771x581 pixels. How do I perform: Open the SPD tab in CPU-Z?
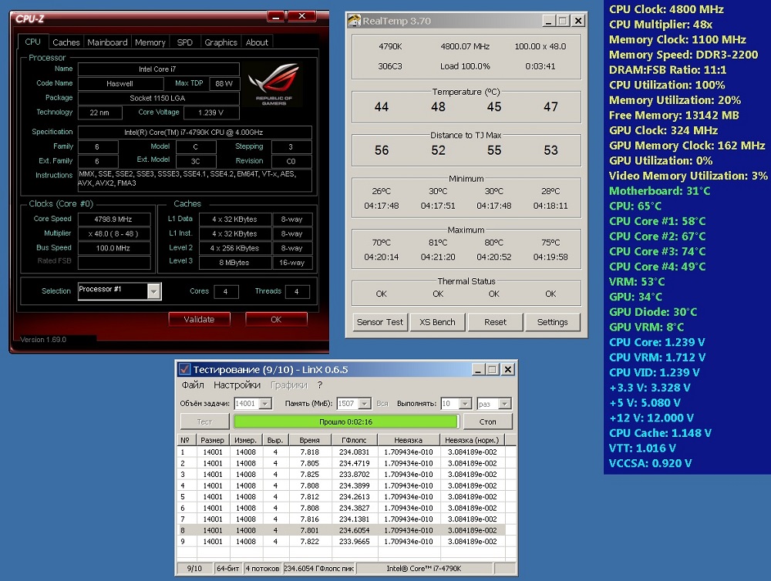(x=185, y=42)
